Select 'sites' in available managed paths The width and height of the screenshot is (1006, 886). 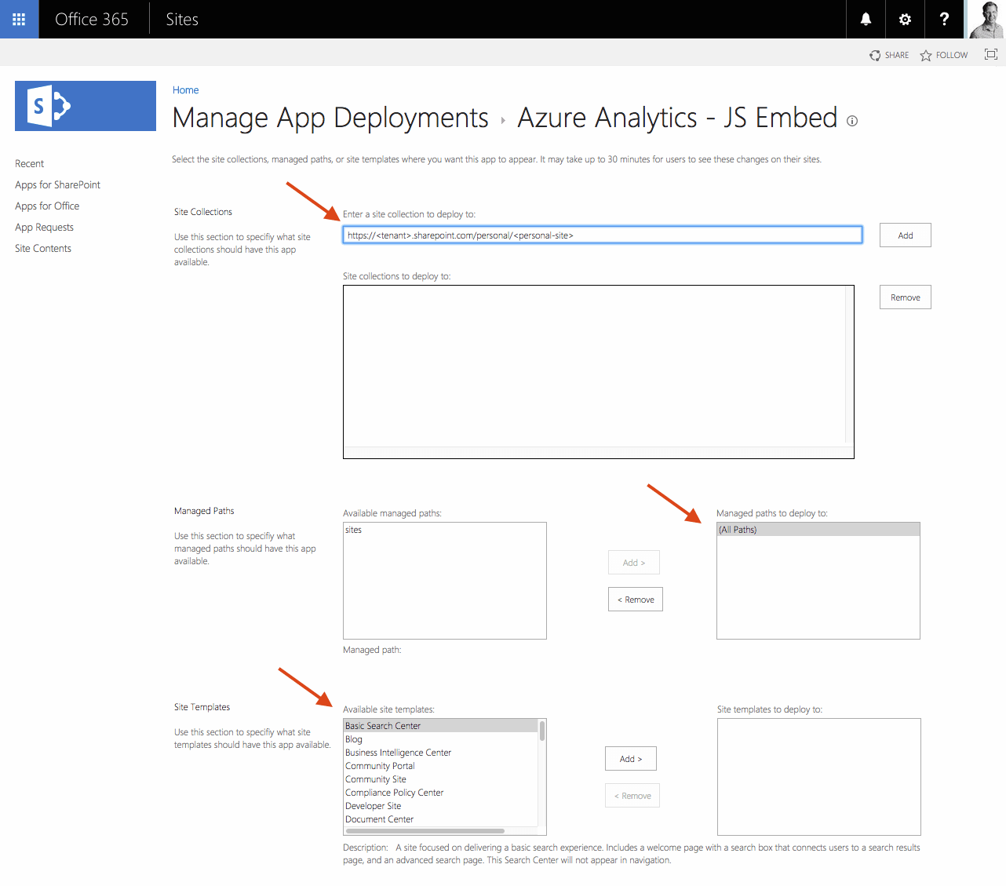445,530
